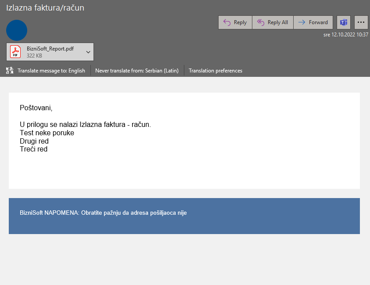
Task: Click the line Test neke poruke
Action: coord(47,133)
